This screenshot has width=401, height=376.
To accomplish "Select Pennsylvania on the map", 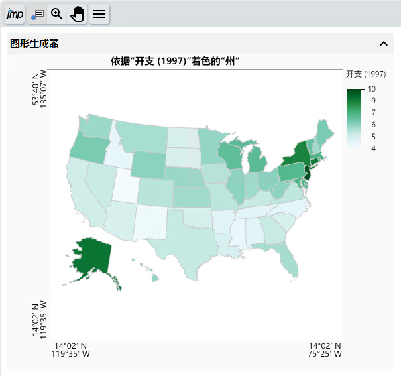I will coord(292,172).
